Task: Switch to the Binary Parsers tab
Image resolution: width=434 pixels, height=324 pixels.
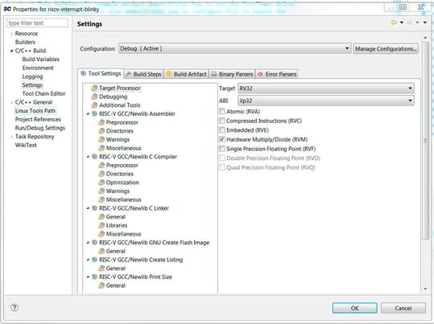Action: [232, 74]
